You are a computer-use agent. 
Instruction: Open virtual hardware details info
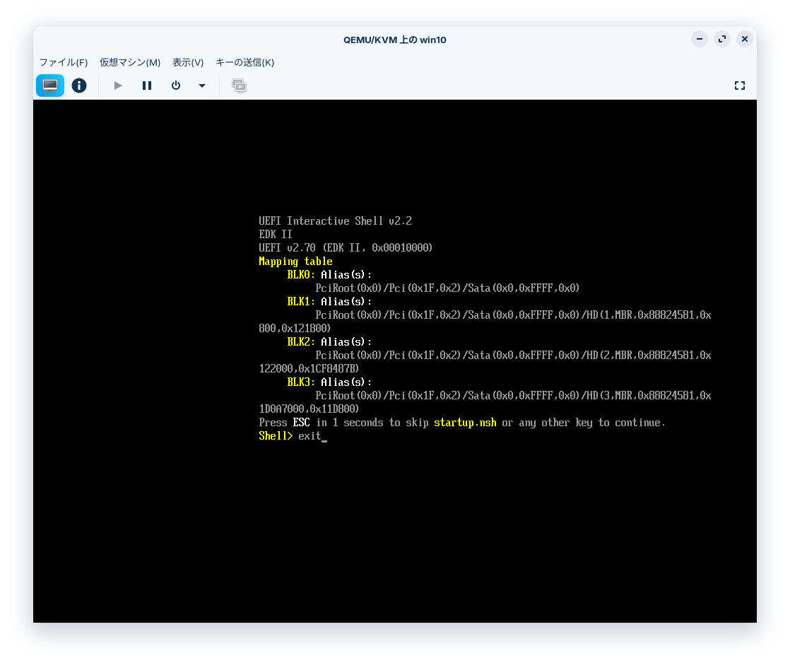pyautogui.click(x=79, y=86)
